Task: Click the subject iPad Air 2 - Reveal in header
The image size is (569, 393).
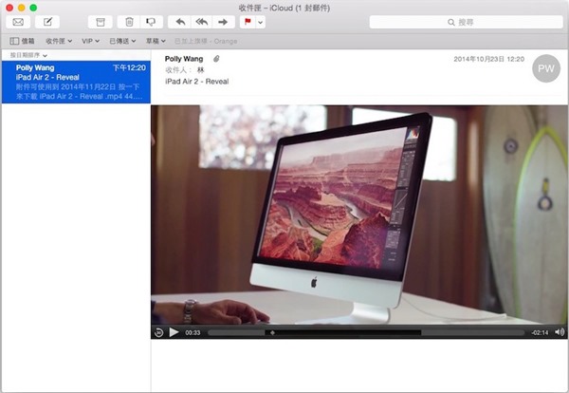Action: [196, 82]
